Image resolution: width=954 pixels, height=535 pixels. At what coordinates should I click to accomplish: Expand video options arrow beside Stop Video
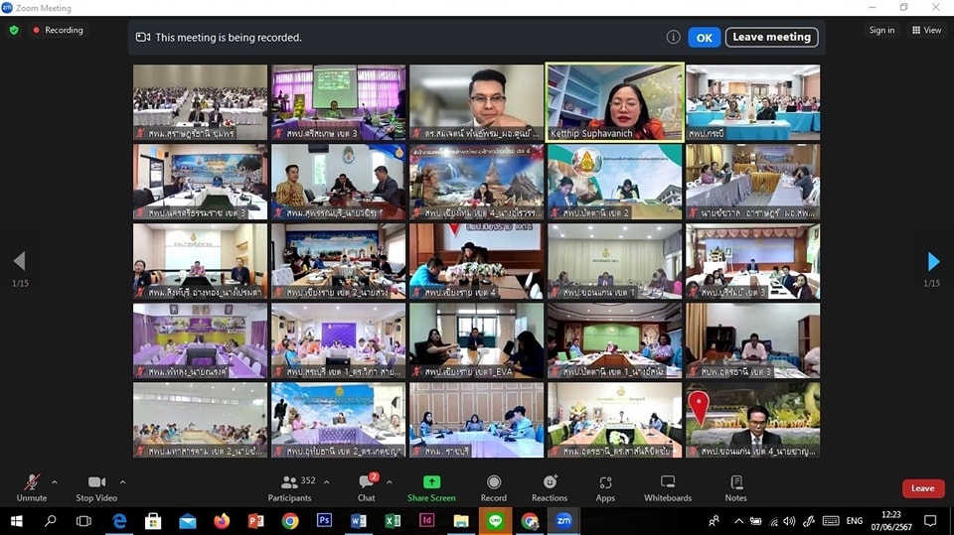coord(122,482)
